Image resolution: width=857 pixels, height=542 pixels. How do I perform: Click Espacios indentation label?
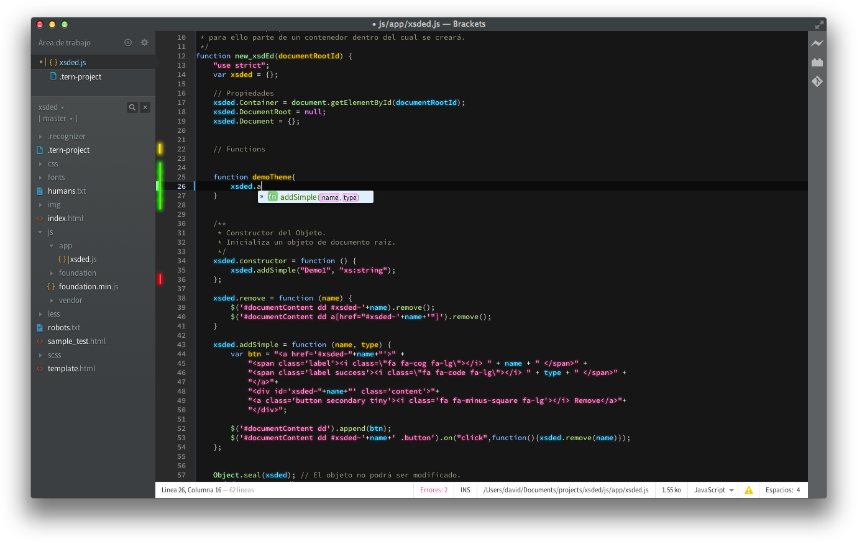pyautogui.click(x=779, y=490)
